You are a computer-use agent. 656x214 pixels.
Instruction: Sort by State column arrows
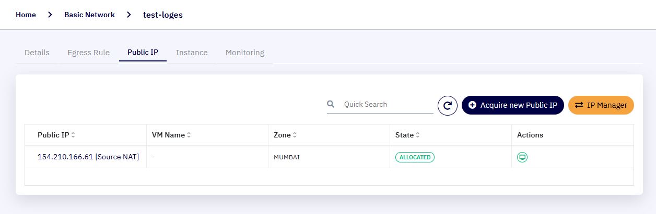(417, 135)
